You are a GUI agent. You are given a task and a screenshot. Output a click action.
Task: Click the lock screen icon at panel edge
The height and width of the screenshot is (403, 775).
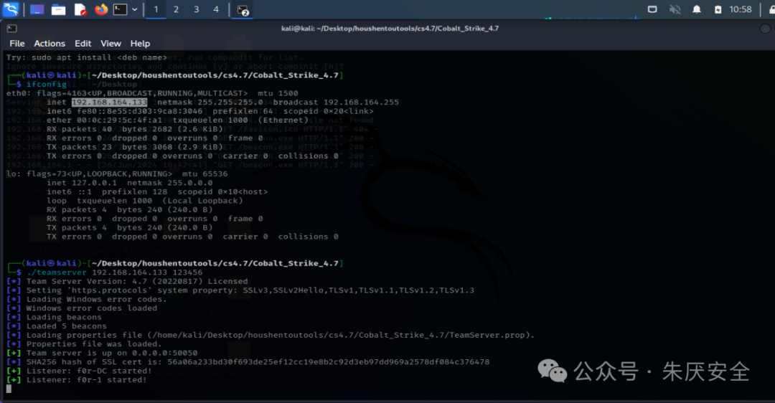click(771, 9)
